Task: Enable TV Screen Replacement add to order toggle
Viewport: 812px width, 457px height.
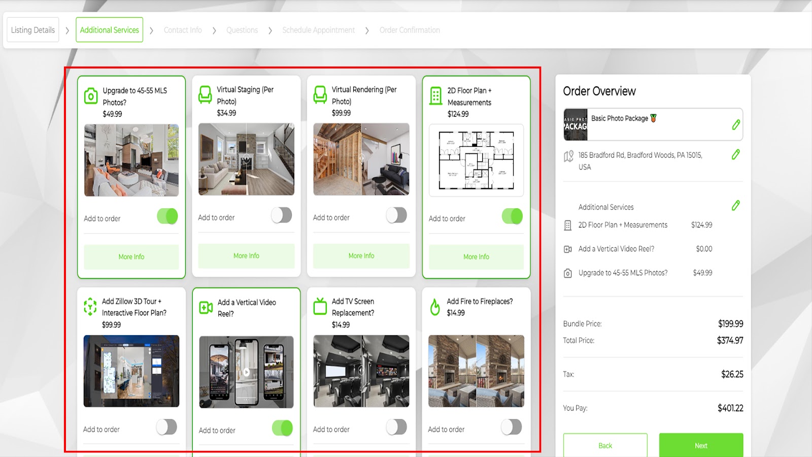Action: (x=396, y=427)
